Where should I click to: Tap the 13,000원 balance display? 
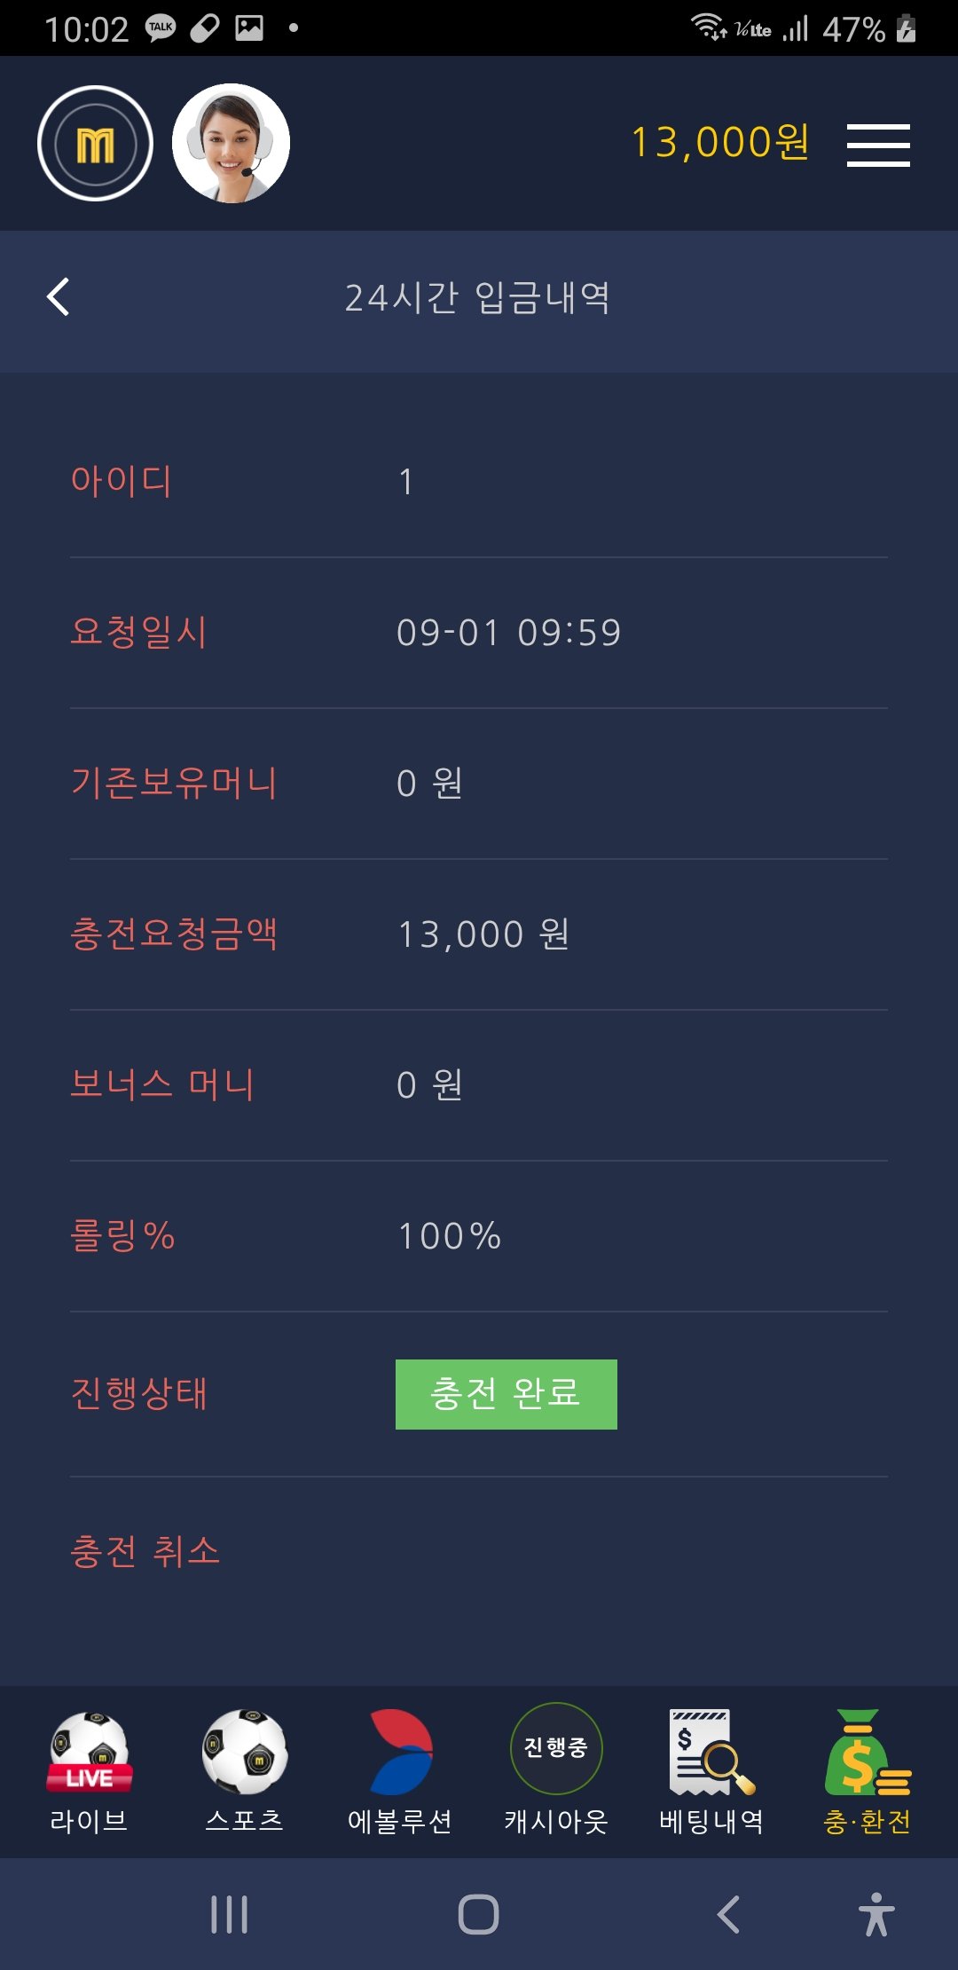click(719, 142)
